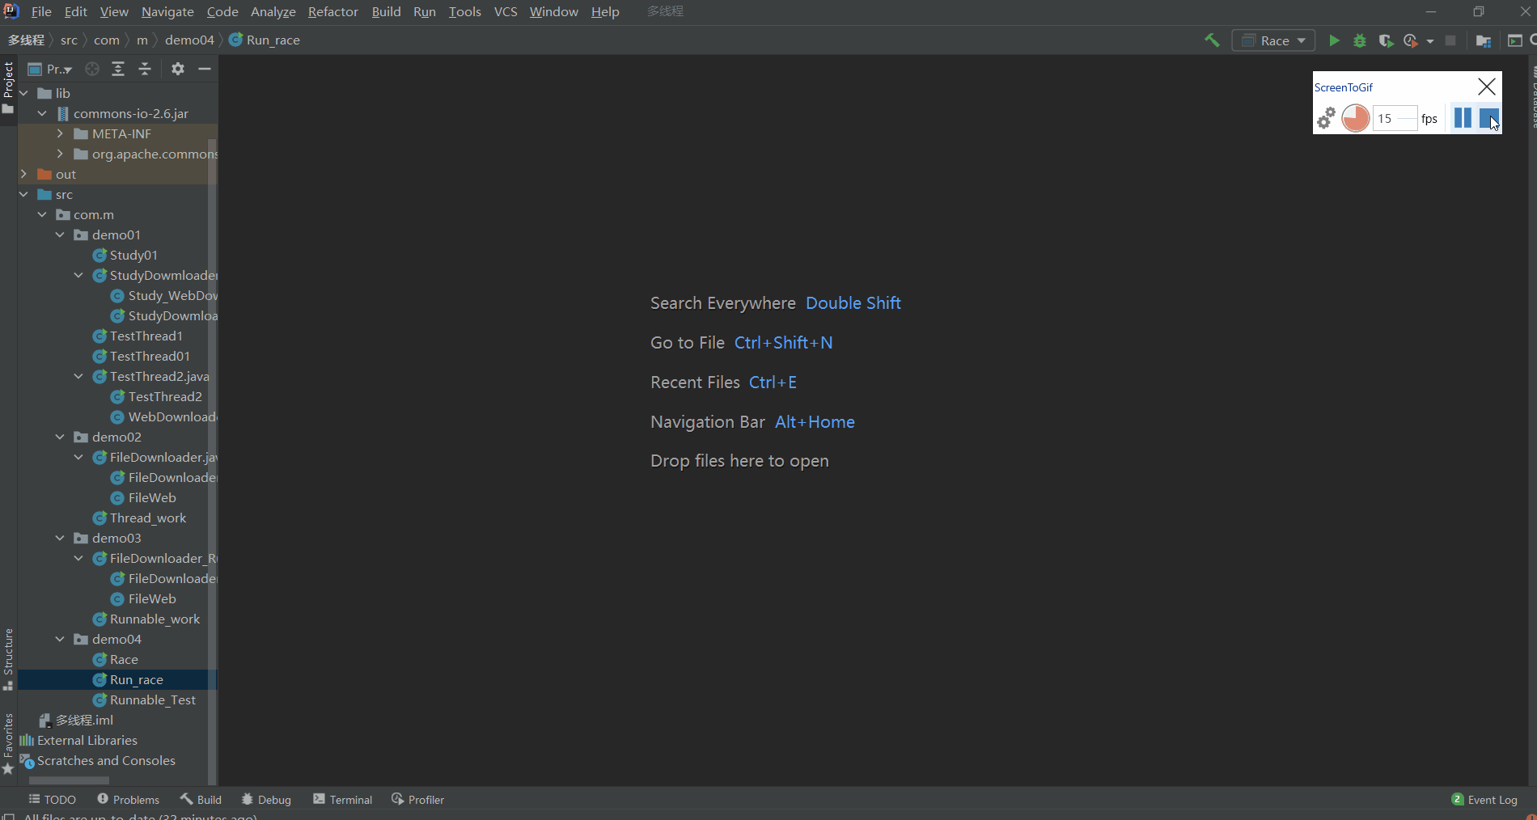The width and height of the screenshot is (1537, 820).
Task: Click the disabled Stop square in the toolbar
Action: pyautogui.click(x=1450, y=40)
